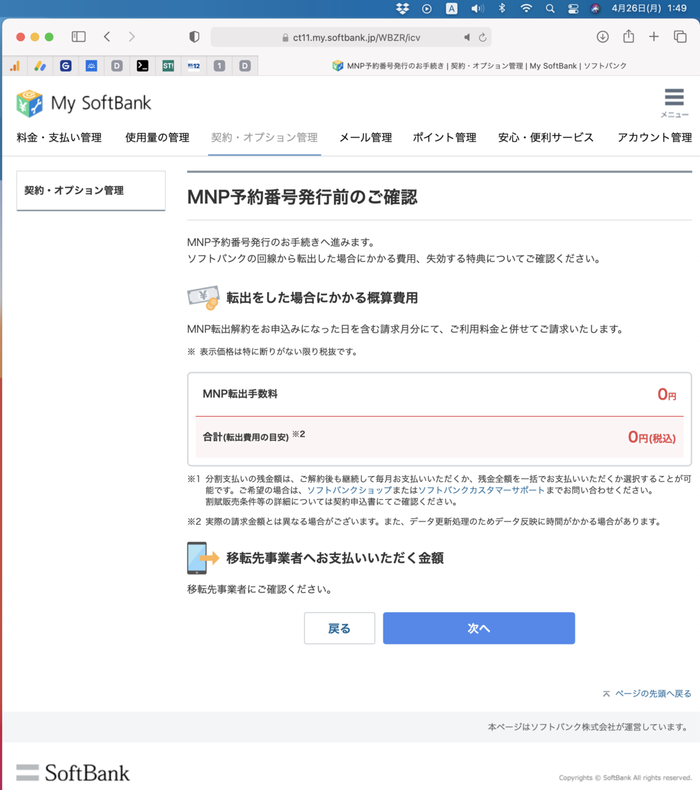Viewport: 700px width, 790px height.
Task: Open the Dropbox menu bar icon
Action: 402,9
